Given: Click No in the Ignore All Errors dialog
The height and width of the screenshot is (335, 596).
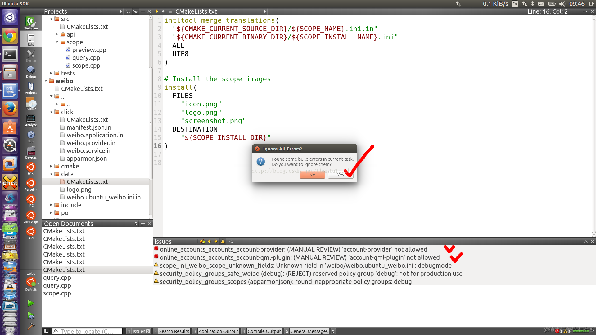Looking at the screenshot, I should pyautogui.click(x=312, y=175).
